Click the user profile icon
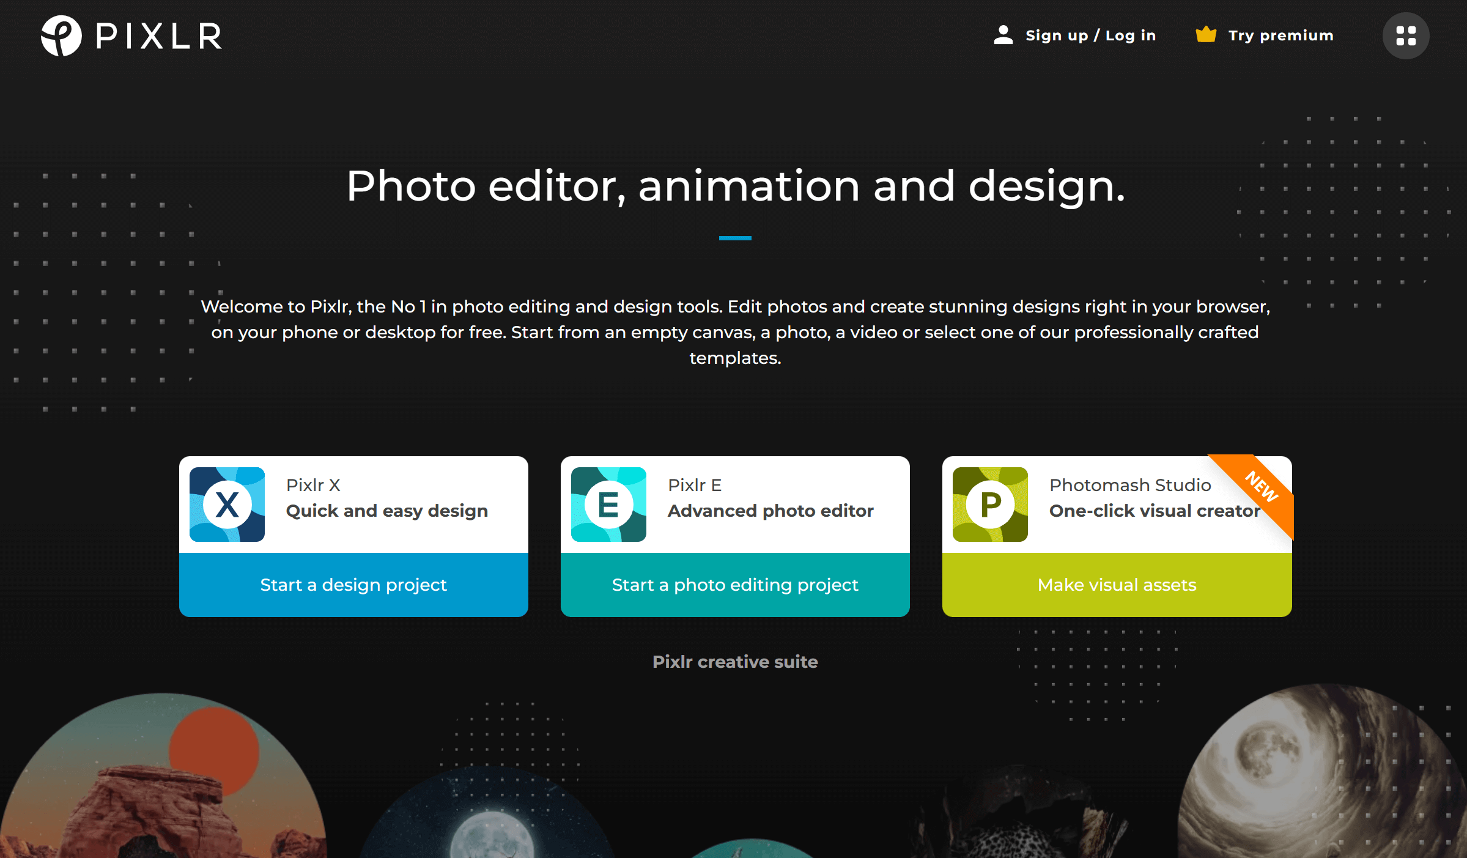This screenshot has height=858, width=1467. [1003, 35]
